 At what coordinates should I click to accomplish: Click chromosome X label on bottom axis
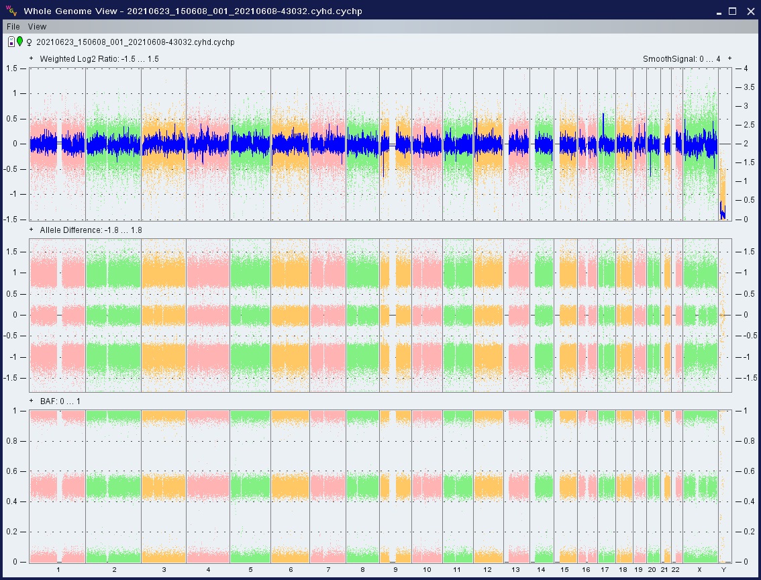(x=699, y=570)
